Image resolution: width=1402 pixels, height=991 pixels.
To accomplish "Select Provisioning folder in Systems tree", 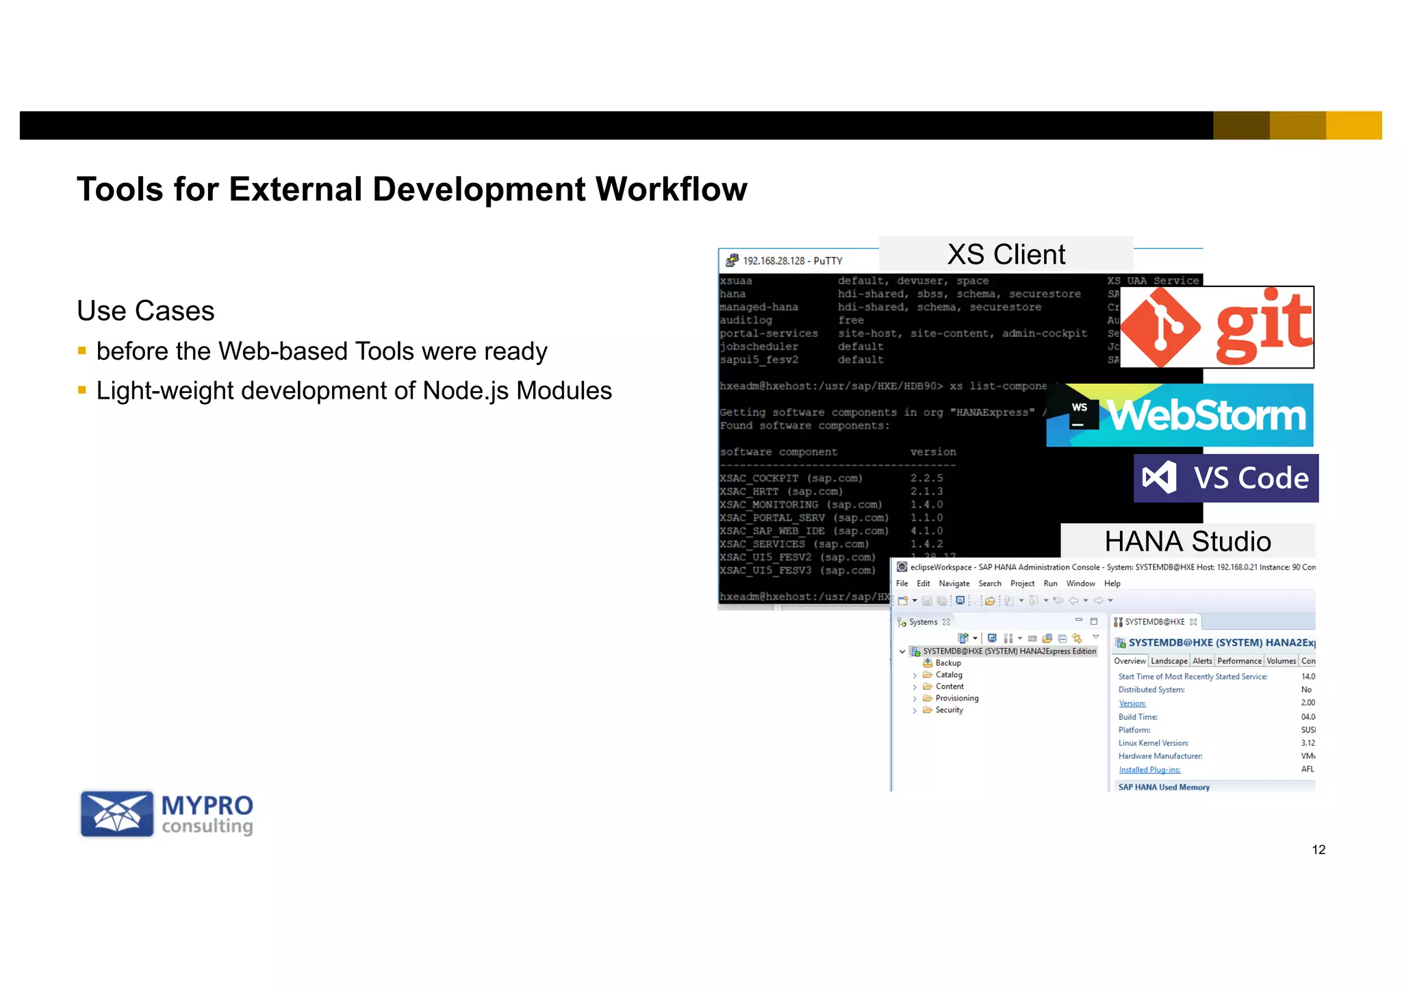I will [951, 698].
